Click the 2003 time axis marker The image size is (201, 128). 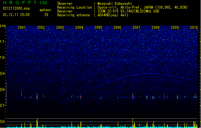[x=60, y=27]
